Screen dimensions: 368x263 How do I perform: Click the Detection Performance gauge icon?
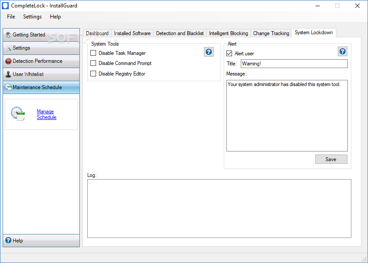pos(8,61)
